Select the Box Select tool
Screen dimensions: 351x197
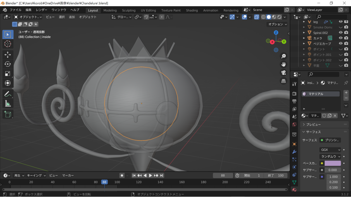coord(8,34)
